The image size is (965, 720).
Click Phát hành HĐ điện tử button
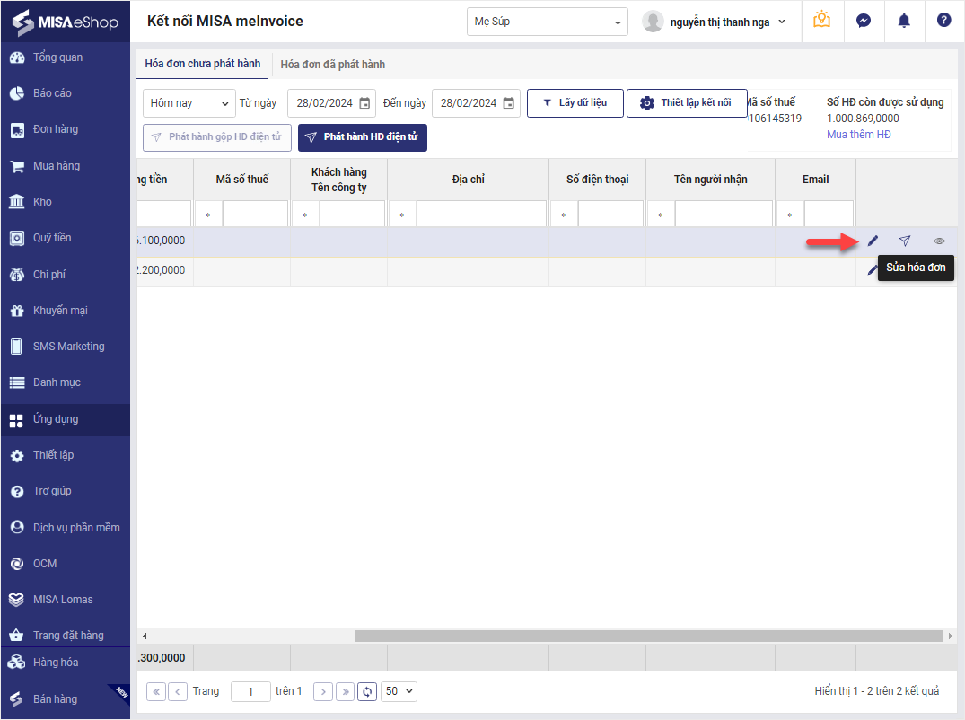pos(363,137)
